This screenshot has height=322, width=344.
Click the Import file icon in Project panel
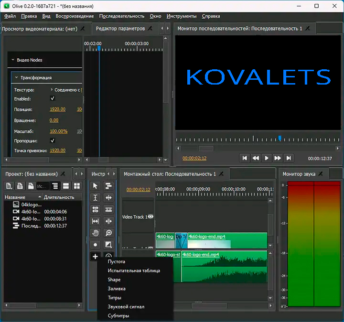pos(20,186)
